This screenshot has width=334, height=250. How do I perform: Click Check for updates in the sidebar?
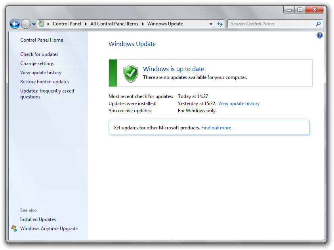(x=39, y=54)
